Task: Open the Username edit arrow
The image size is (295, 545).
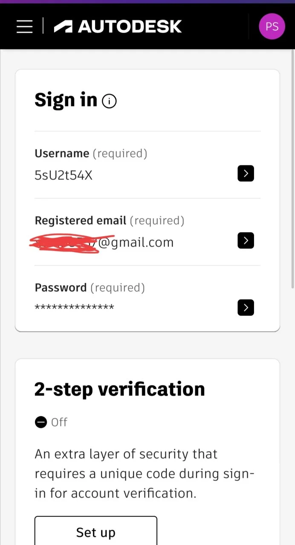Action: coord(246,173)
